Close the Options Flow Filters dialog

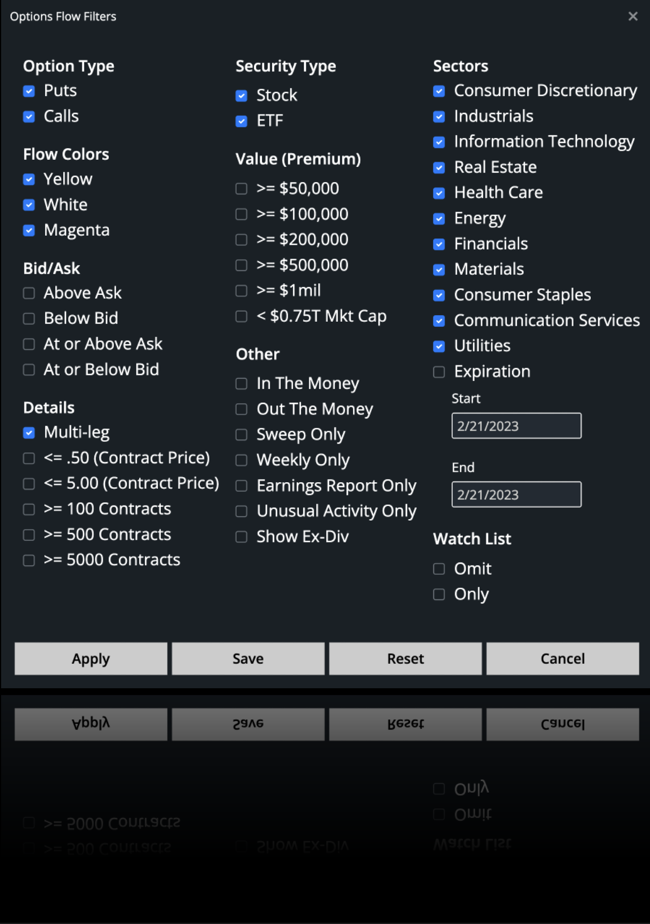pyautogui.click(x=633, y=16)
